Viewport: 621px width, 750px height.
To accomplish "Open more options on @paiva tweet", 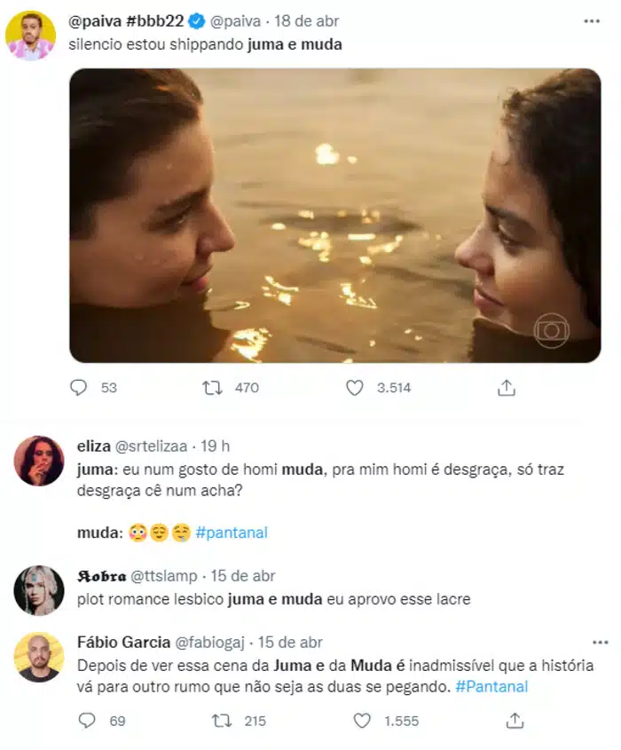I will 591,20.
